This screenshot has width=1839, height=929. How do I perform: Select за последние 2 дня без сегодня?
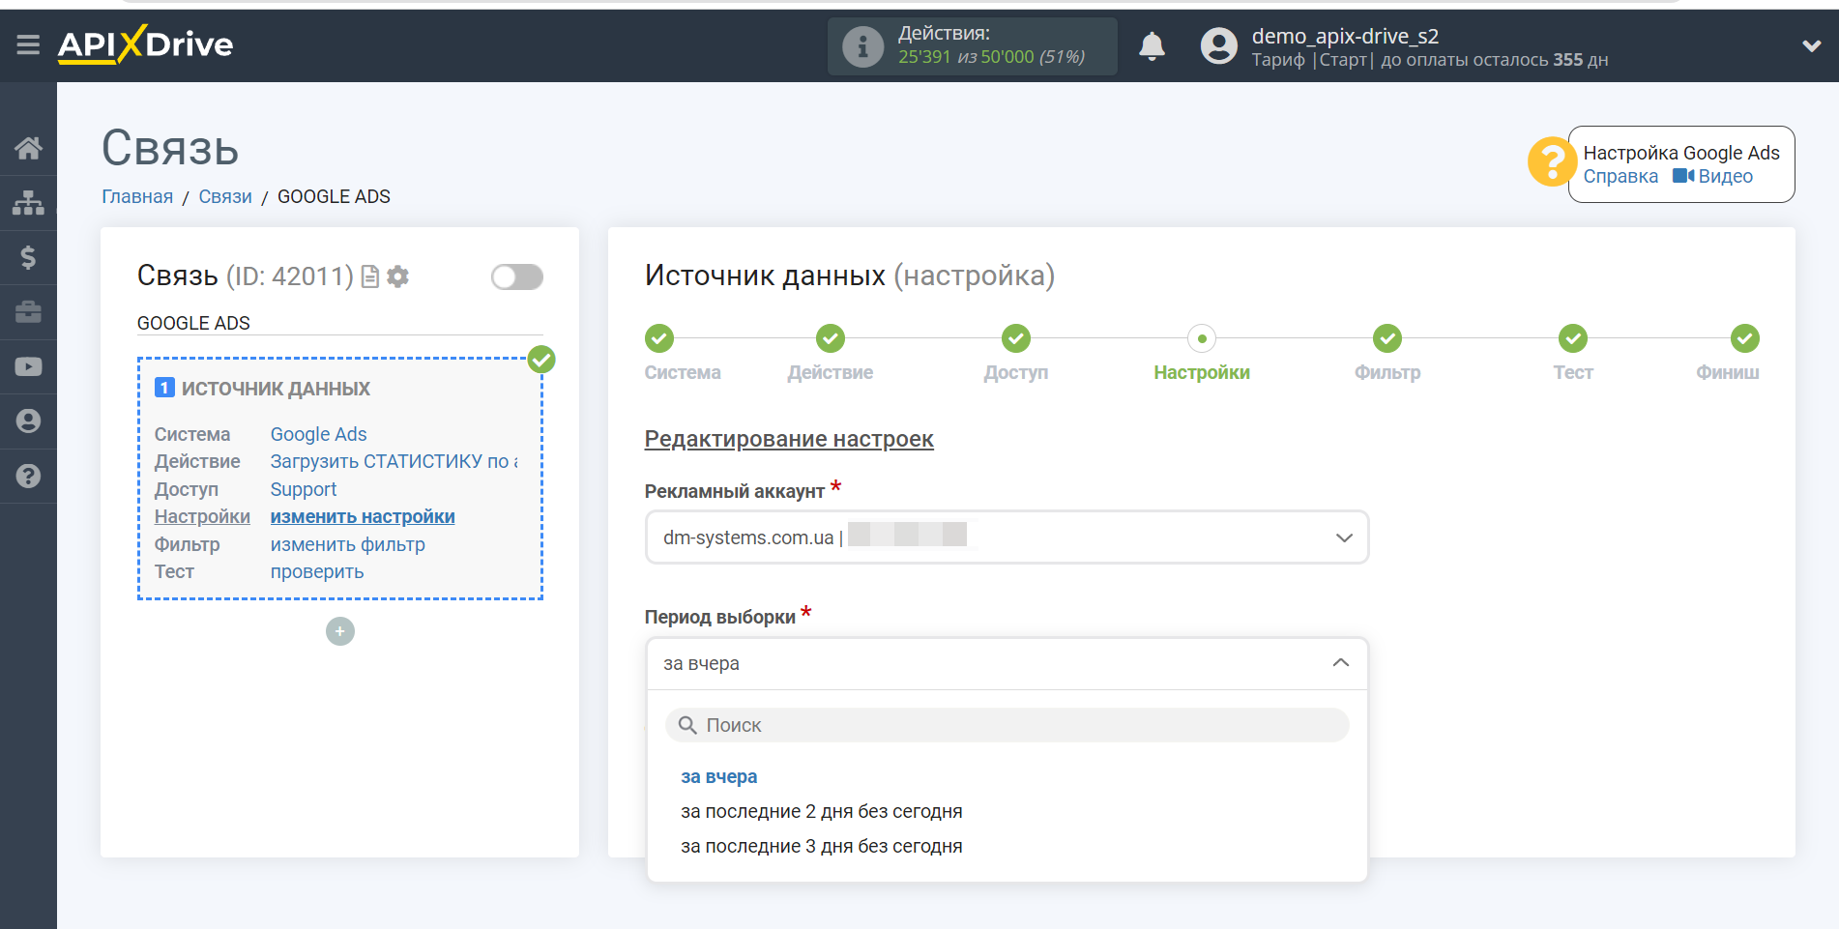822,811
